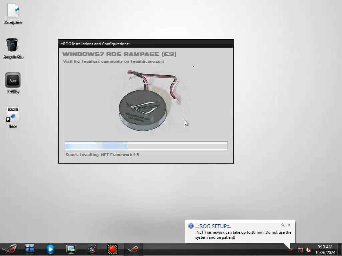The width and height of the screenshot is (342, 256).
Task: Click the Status: Installing .NET Framework 4.5 text
Action: click(x=102, y=155)
